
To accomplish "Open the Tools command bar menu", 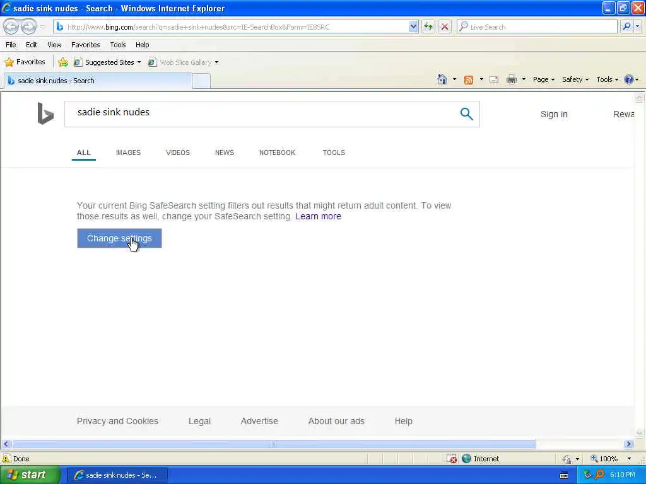I will pyautogui.click(x=608, y=79).
